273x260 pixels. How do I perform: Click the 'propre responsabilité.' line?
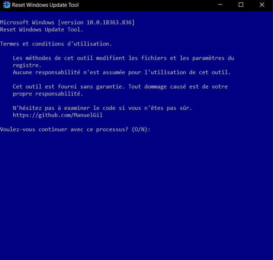tap(48, 94)
